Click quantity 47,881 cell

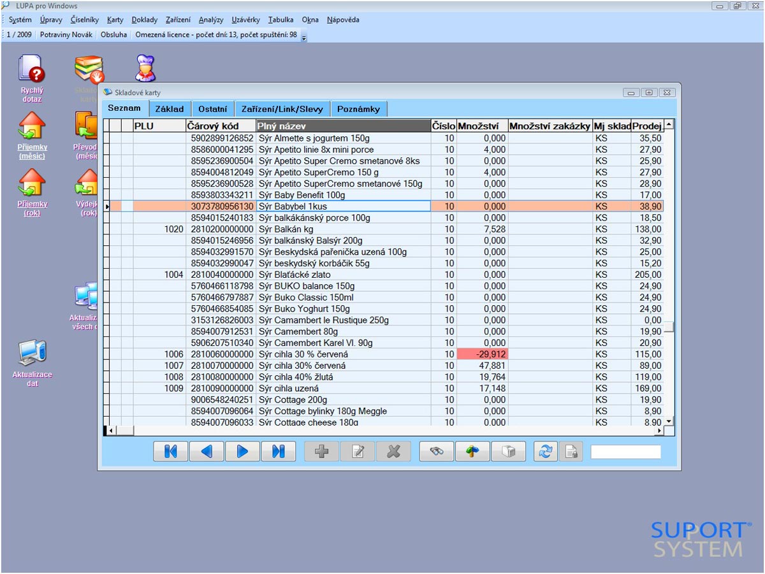click(483, 366)
